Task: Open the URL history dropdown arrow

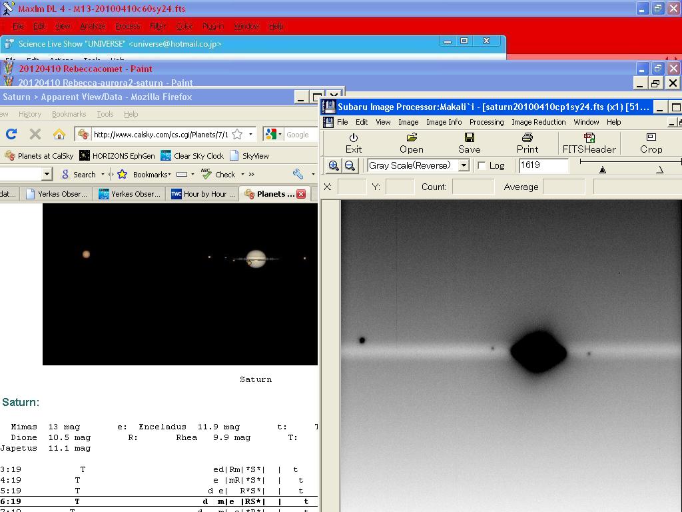Action: pos(250,134)
